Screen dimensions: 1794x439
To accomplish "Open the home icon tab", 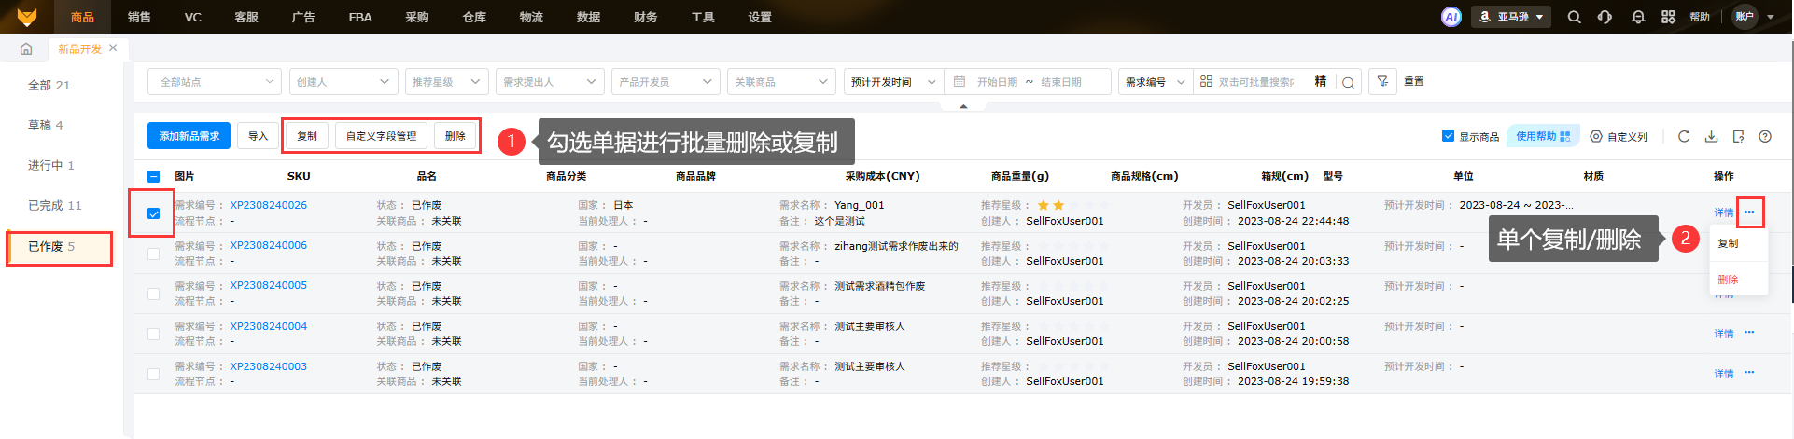I will click(26, 49).
